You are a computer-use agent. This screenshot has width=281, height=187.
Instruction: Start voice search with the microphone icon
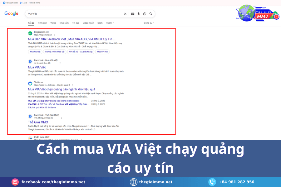(x=139, y=14)
